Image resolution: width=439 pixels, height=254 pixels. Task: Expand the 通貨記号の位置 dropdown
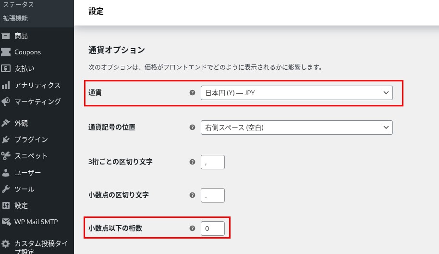[x=296, y=127]
